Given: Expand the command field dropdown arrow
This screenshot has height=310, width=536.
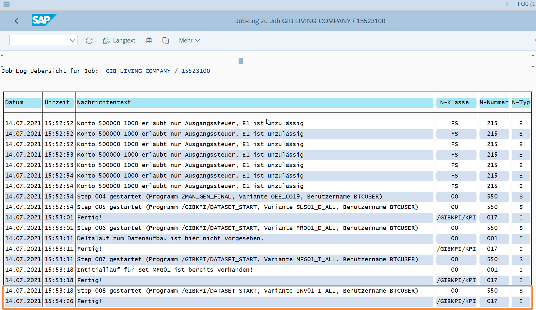Looking at the screenshot, I should tap(72, 40).
